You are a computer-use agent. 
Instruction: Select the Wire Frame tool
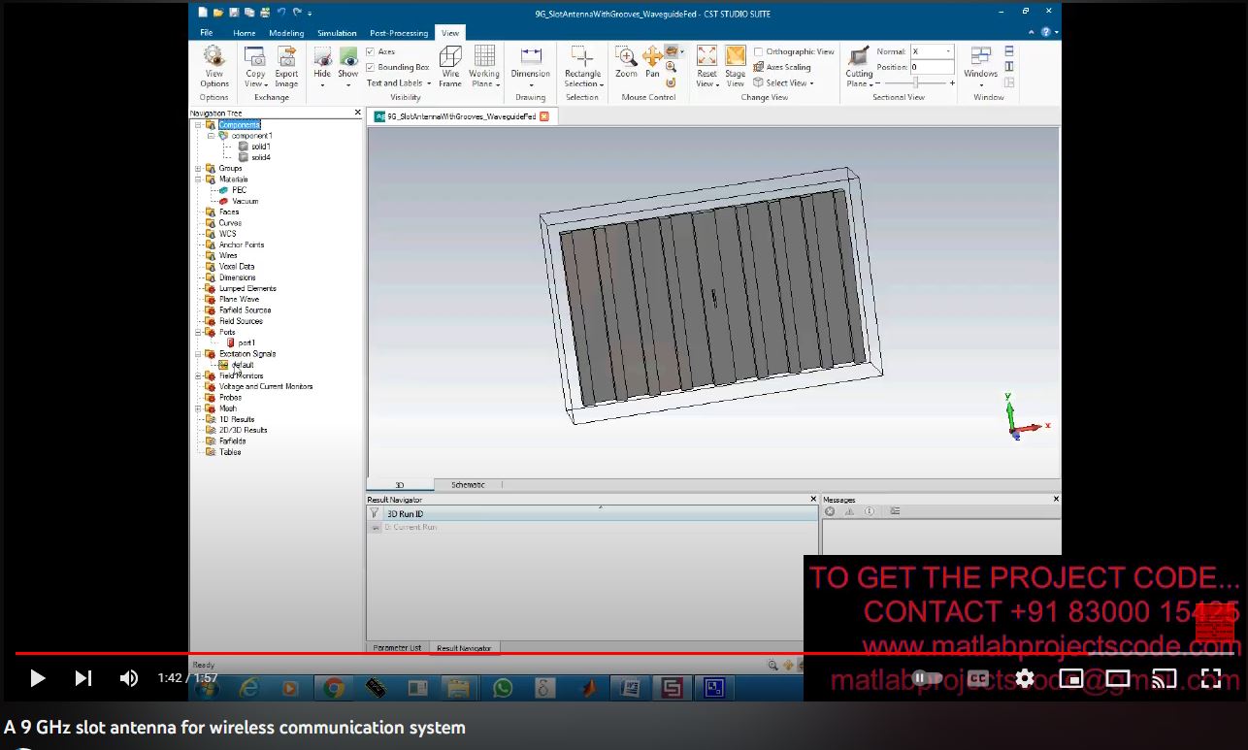click(450, 58)
